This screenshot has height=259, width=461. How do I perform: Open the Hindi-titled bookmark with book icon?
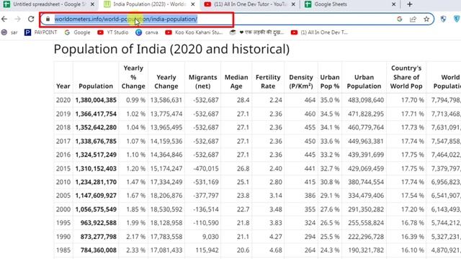(256, 32)
